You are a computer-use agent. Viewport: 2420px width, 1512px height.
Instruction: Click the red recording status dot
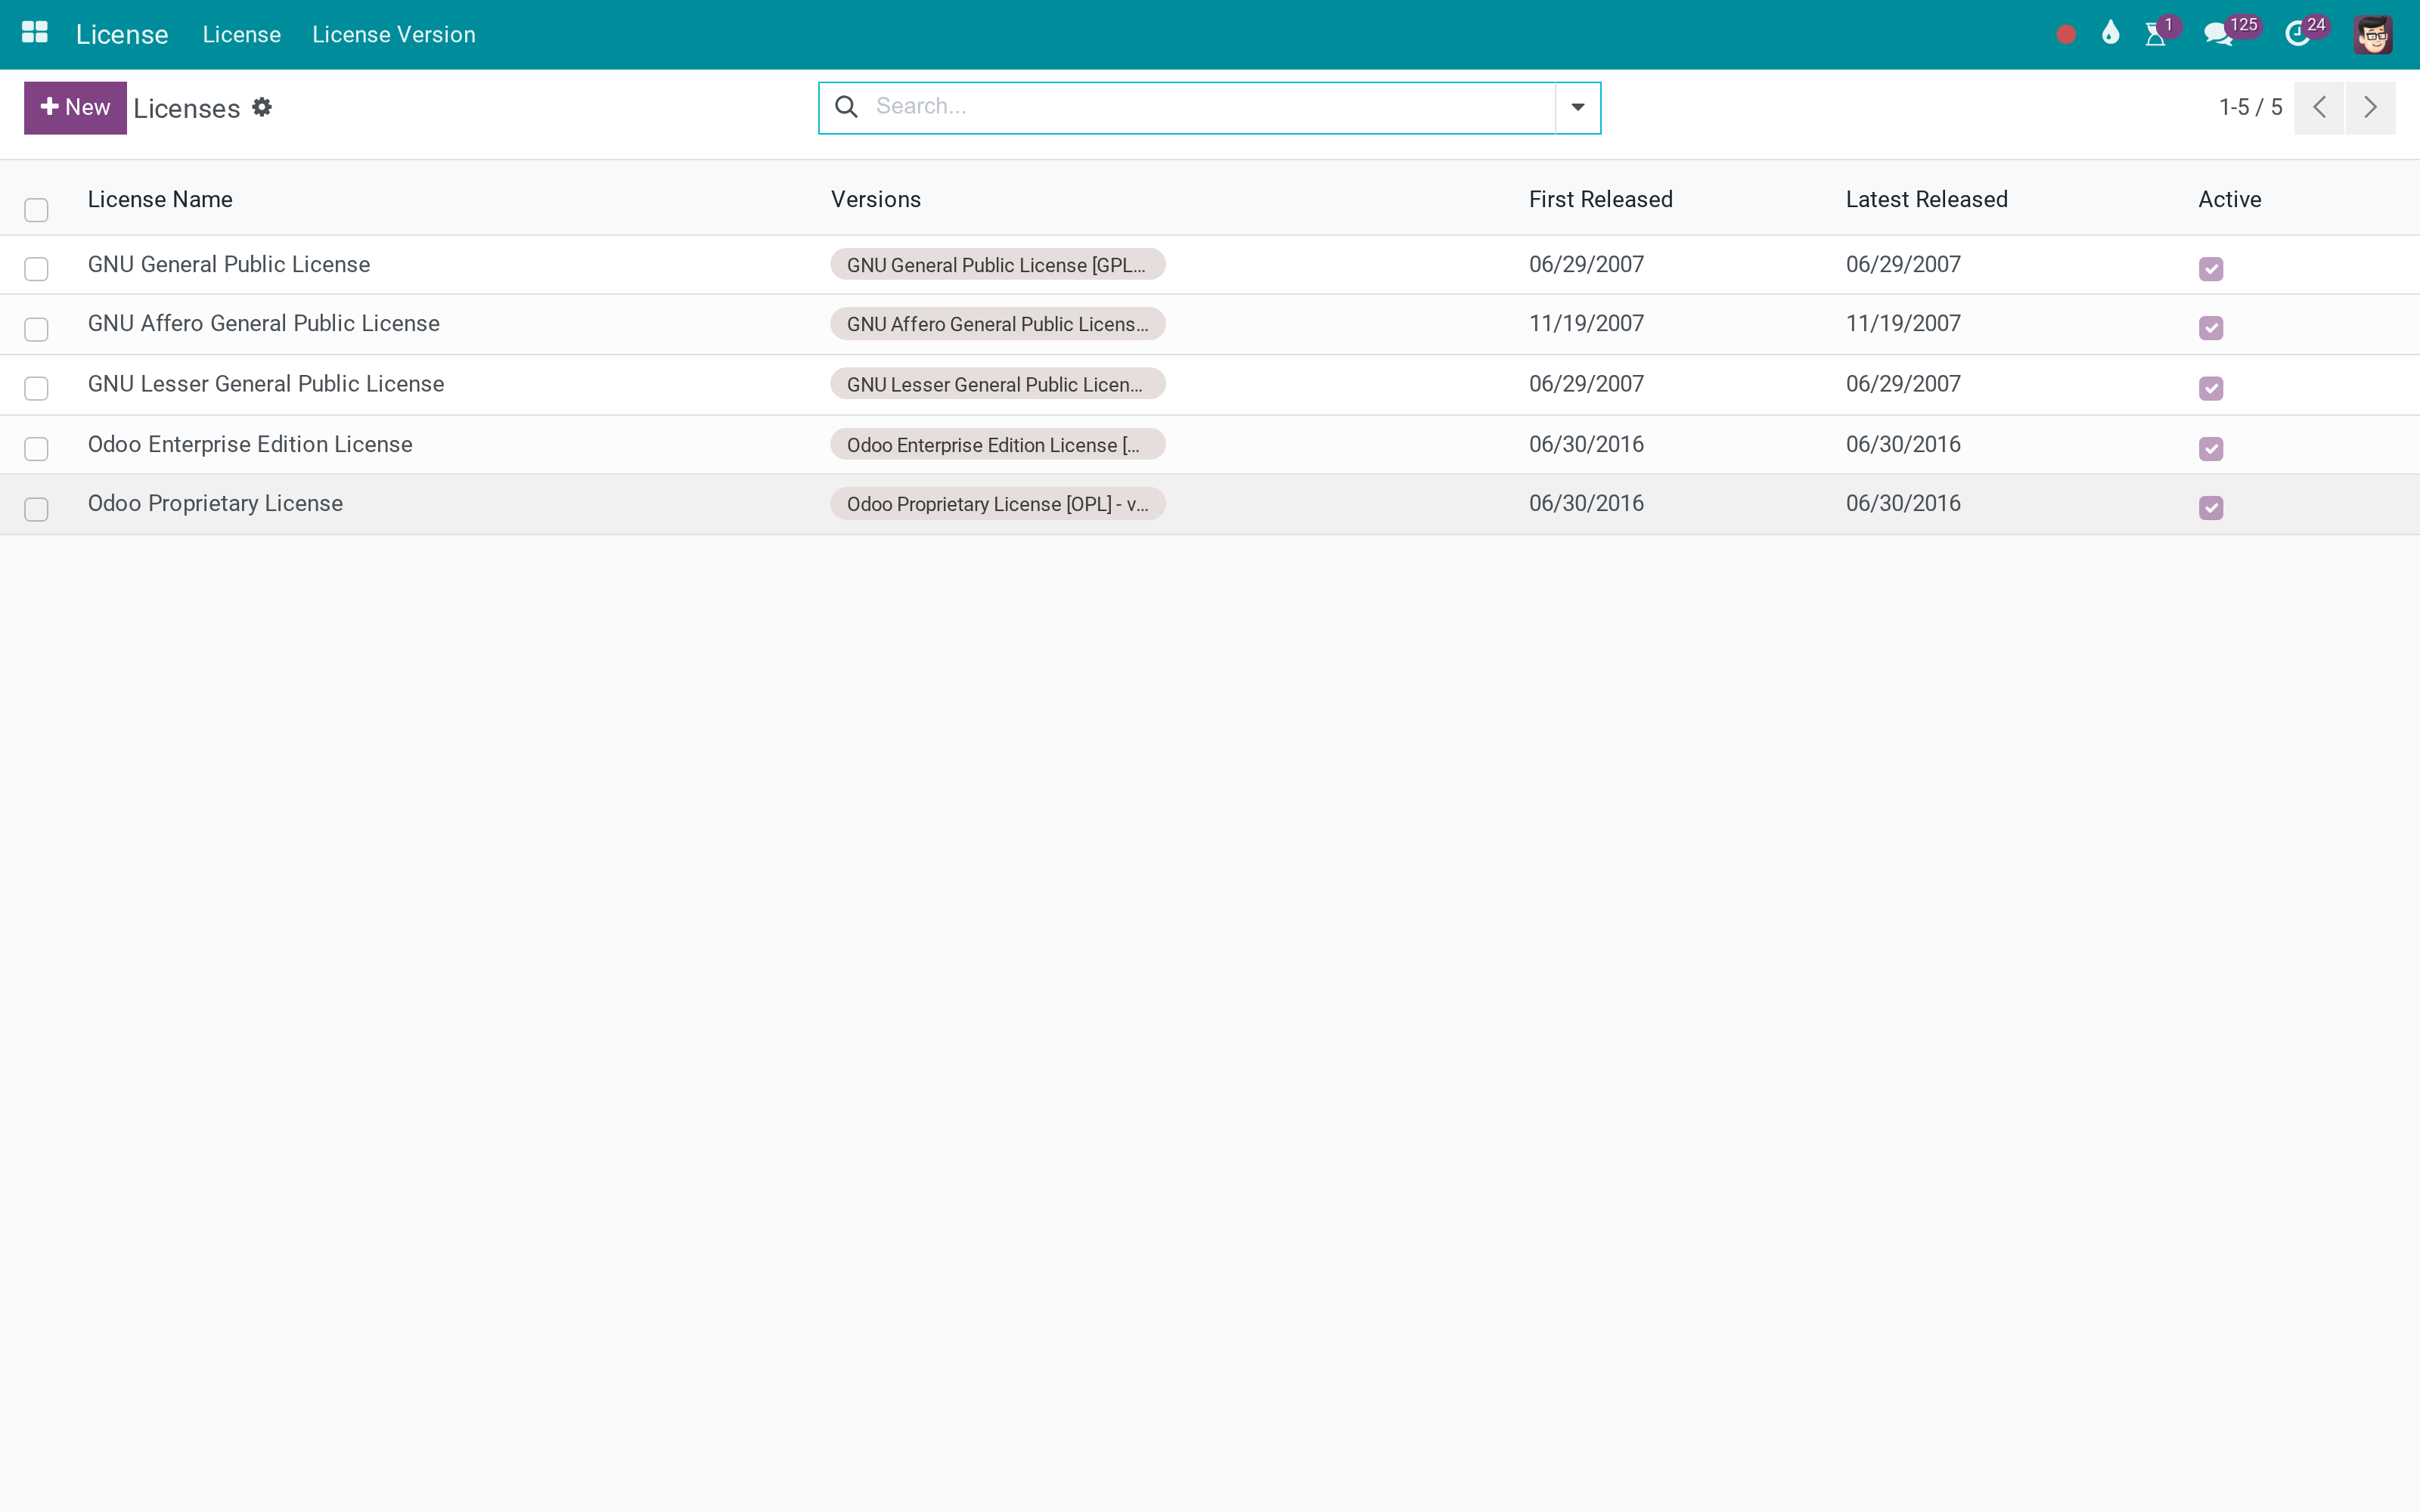(x=2066, y=35)
